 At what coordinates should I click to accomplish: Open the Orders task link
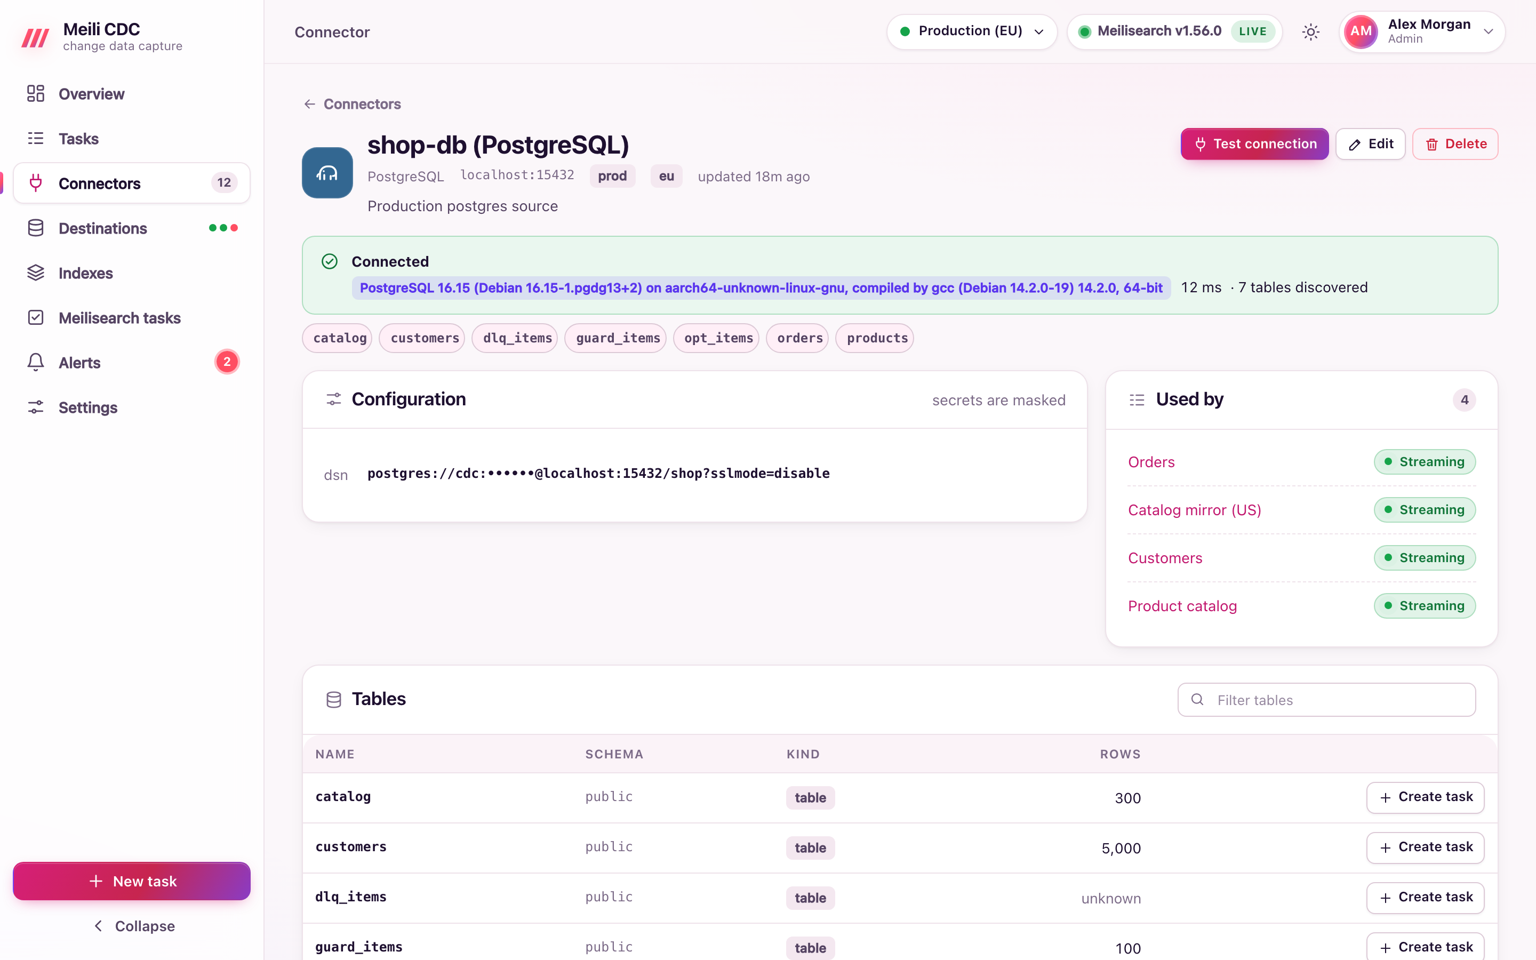[x=1151, y=461]
